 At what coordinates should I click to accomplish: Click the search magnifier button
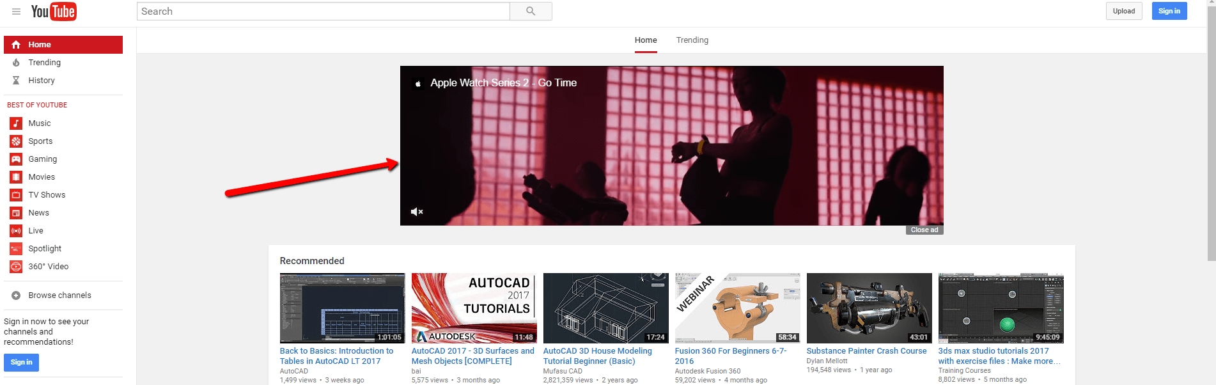pos(531,11)
